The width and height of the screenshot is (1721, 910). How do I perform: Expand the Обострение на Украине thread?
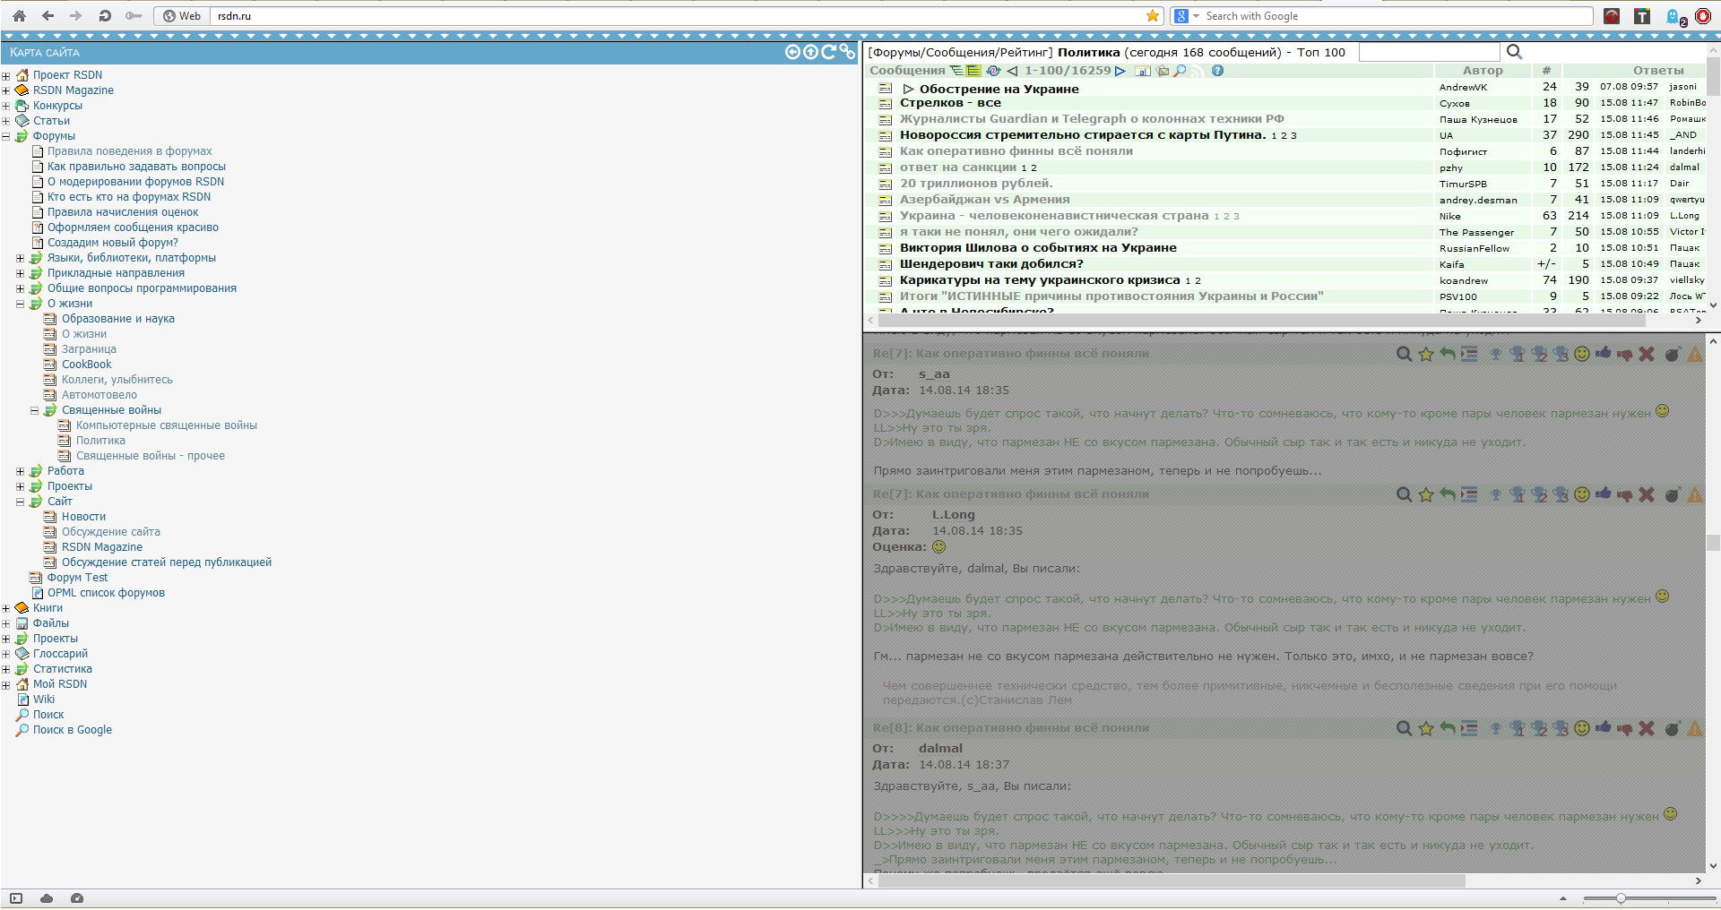(908, 89)
